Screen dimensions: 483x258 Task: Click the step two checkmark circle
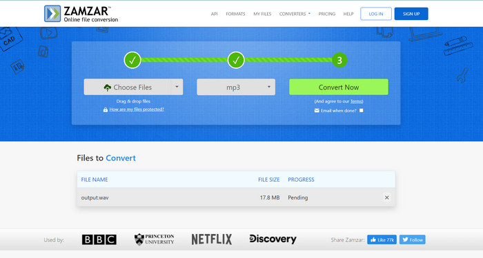[x=236, y=61]
